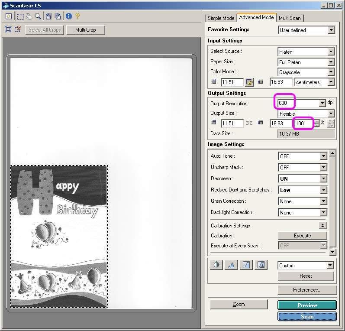Open help with the yellow question mark

tap(77, 16)
